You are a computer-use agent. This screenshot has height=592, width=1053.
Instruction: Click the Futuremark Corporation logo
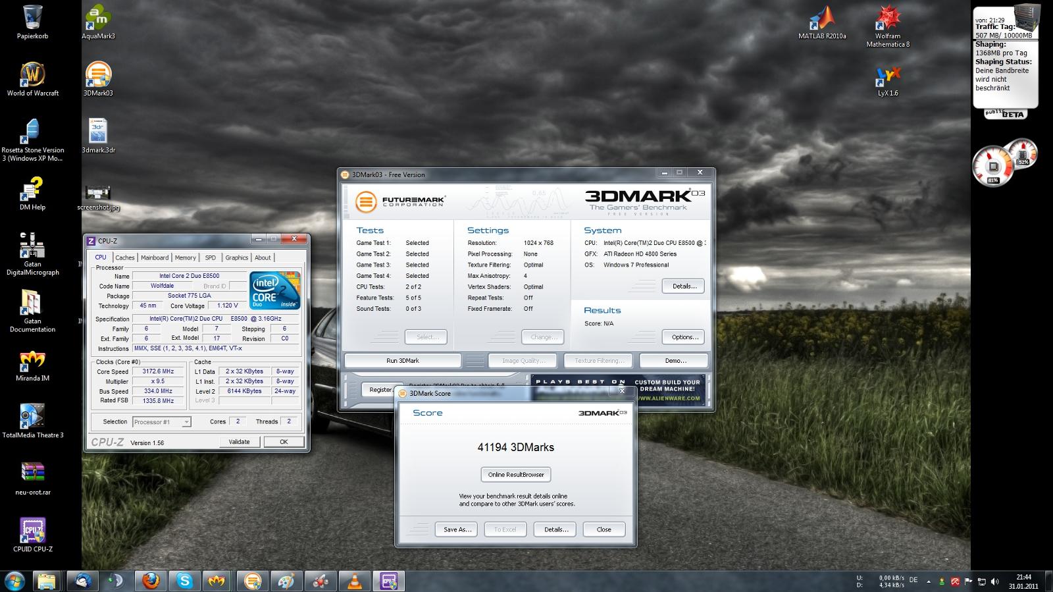(x=401, y=202)
